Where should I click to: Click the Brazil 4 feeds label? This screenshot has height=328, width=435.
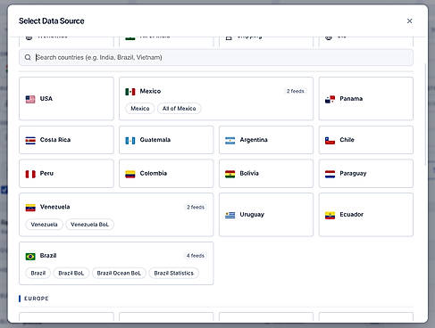[x=196, y=256]
